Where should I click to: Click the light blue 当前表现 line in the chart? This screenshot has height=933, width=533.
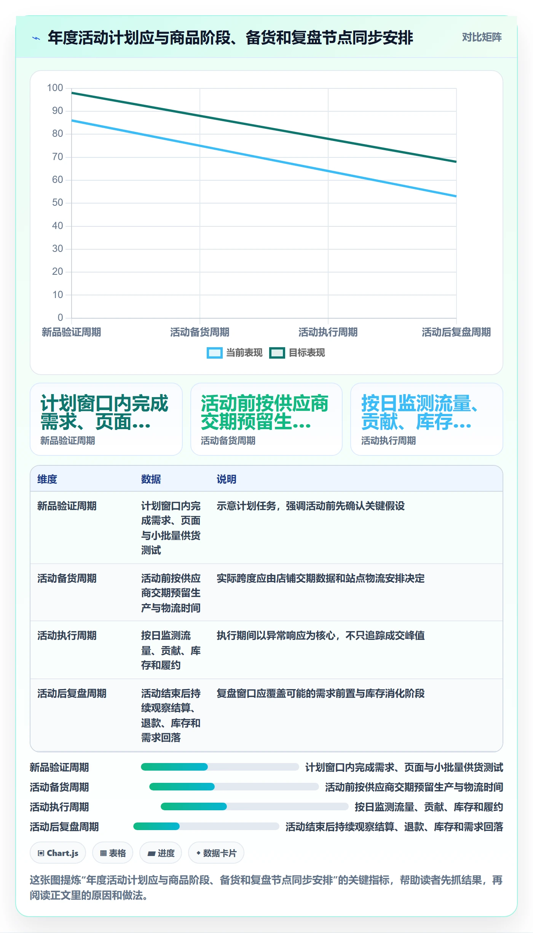(264, 159)
